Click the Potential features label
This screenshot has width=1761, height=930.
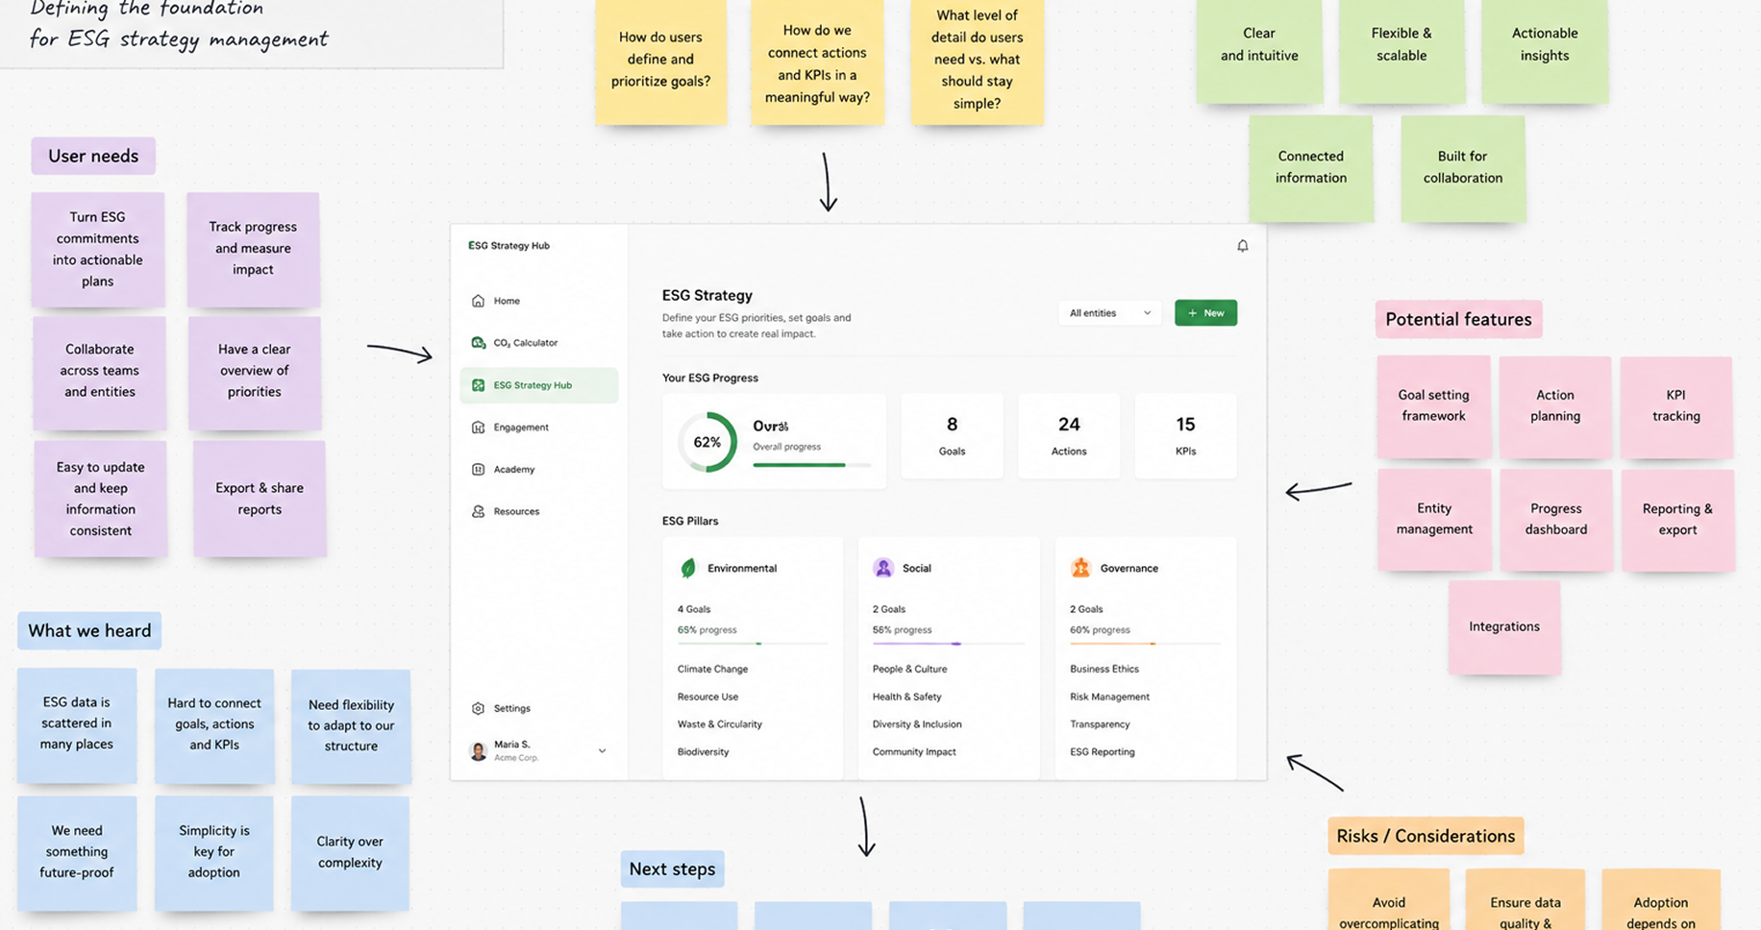(x=1458, y=319)
